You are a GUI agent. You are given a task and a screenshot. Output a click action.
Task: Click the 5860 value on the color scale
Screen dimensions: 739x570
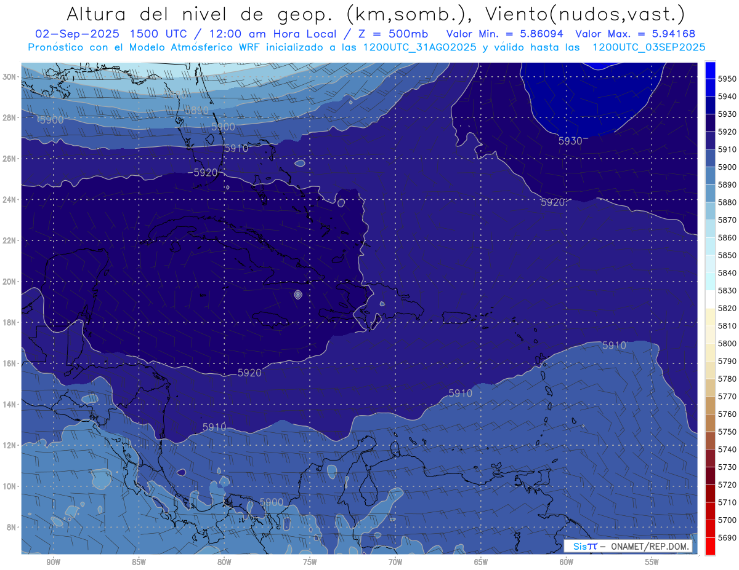coord(727,237)
